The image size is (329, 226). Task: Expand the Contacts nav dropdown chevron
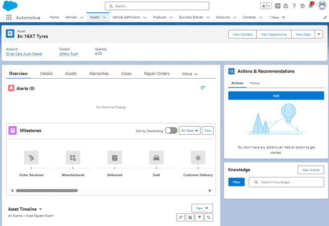[x=261, y=17]
